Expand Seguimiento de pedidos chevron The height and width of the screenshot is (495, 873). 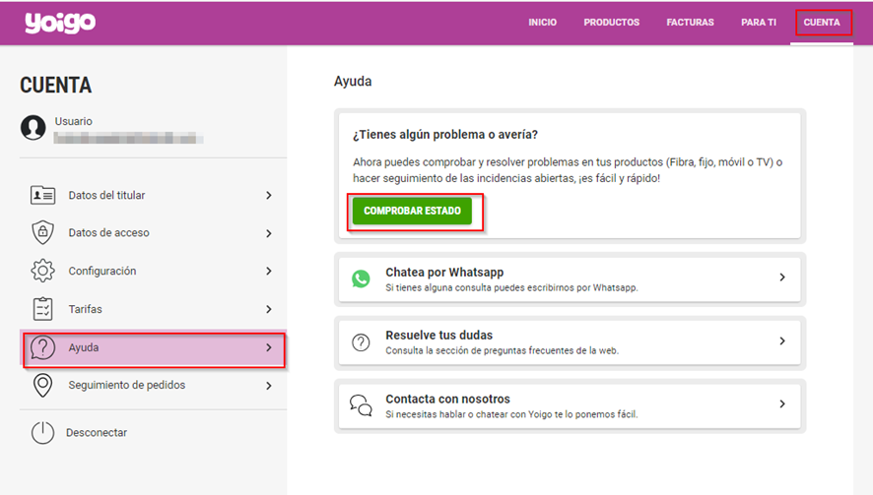(x=269, y=386)
